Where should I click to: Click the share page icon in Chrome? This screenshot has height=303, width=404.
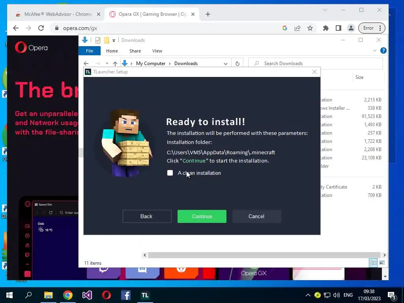click(x=297, y=28)
